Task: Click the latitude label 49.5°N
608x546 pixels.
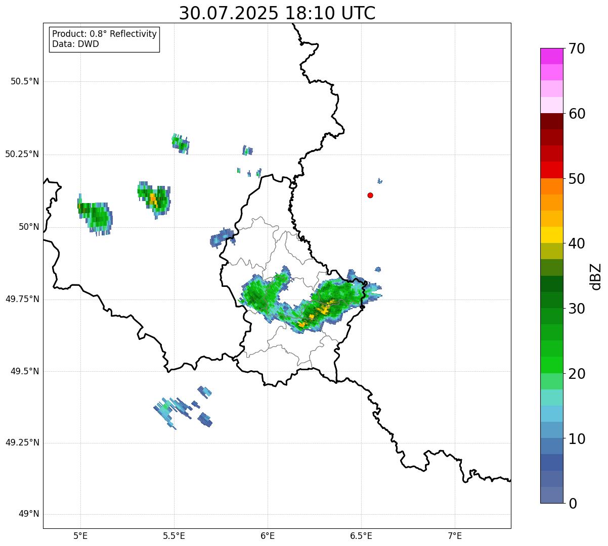Action: pos(25,371)
